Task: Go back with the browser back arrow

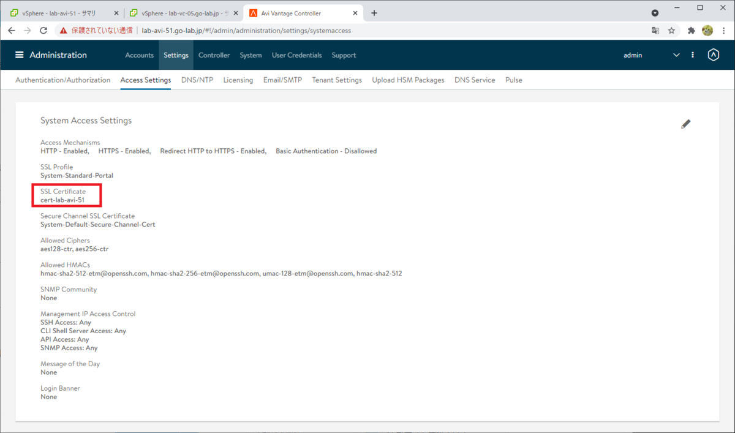Action: [x=12, y=30]
